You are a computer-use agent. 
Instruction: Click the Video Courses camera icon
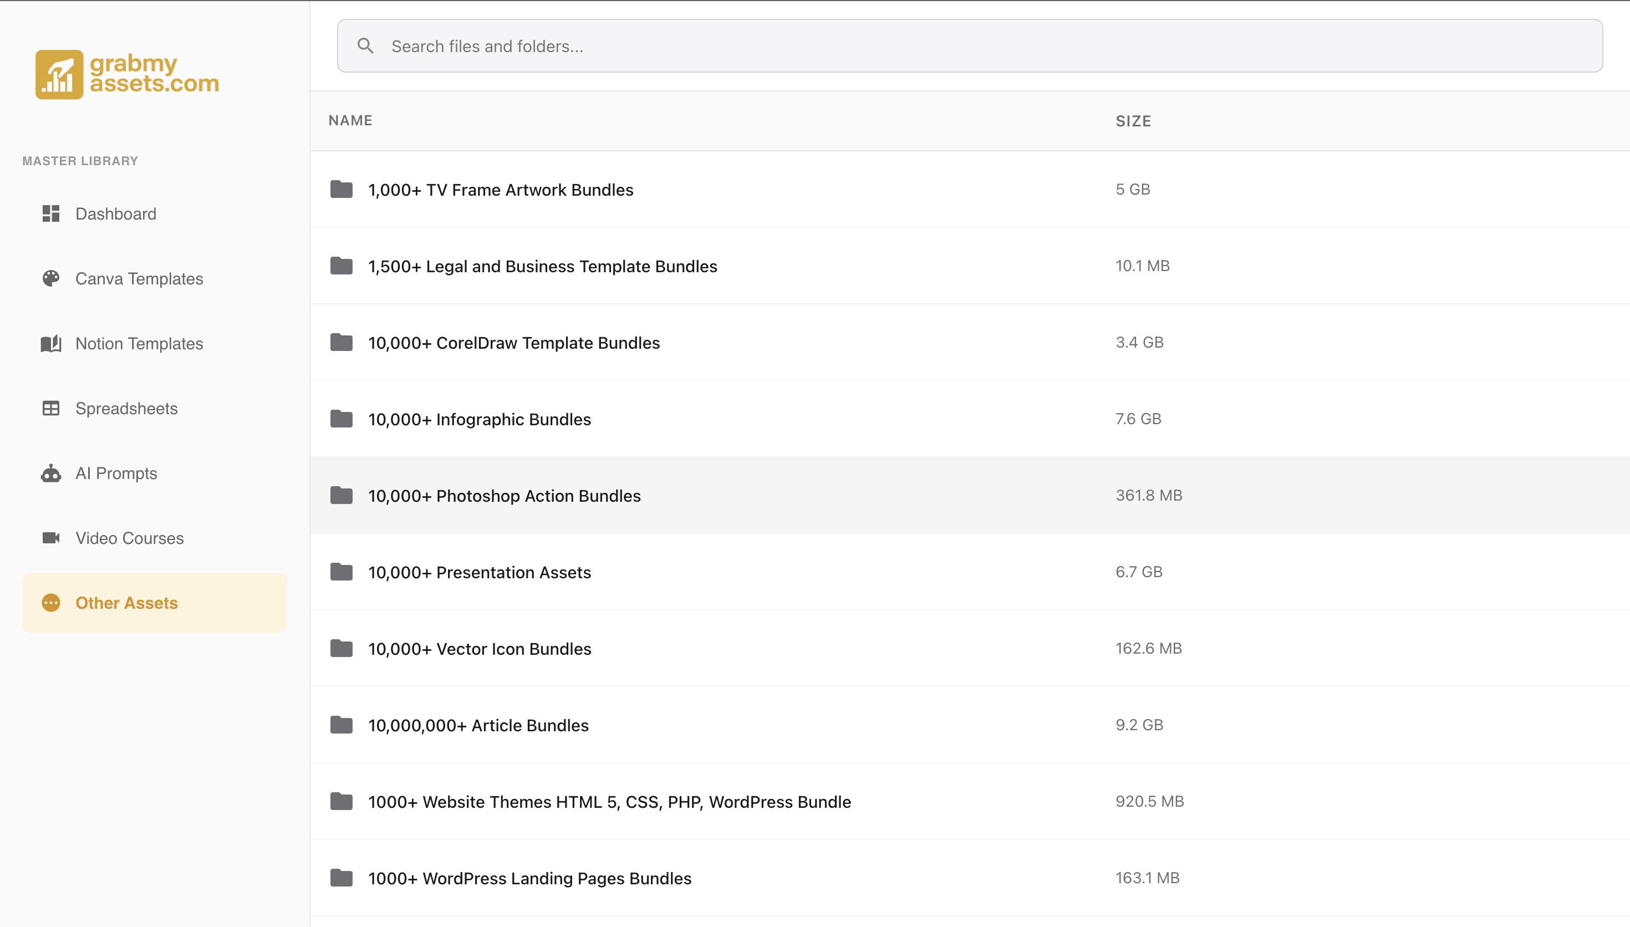[51, 538]
